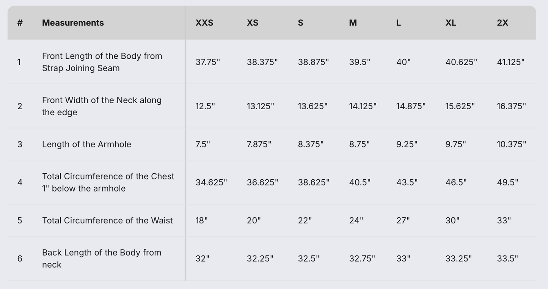
Task: Select the "Length of the Armhole" row label
Action: (x=86, y=144)
